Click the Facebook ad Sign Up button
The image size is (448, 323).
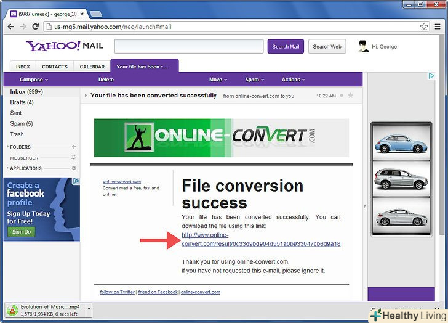pos(22,232)
